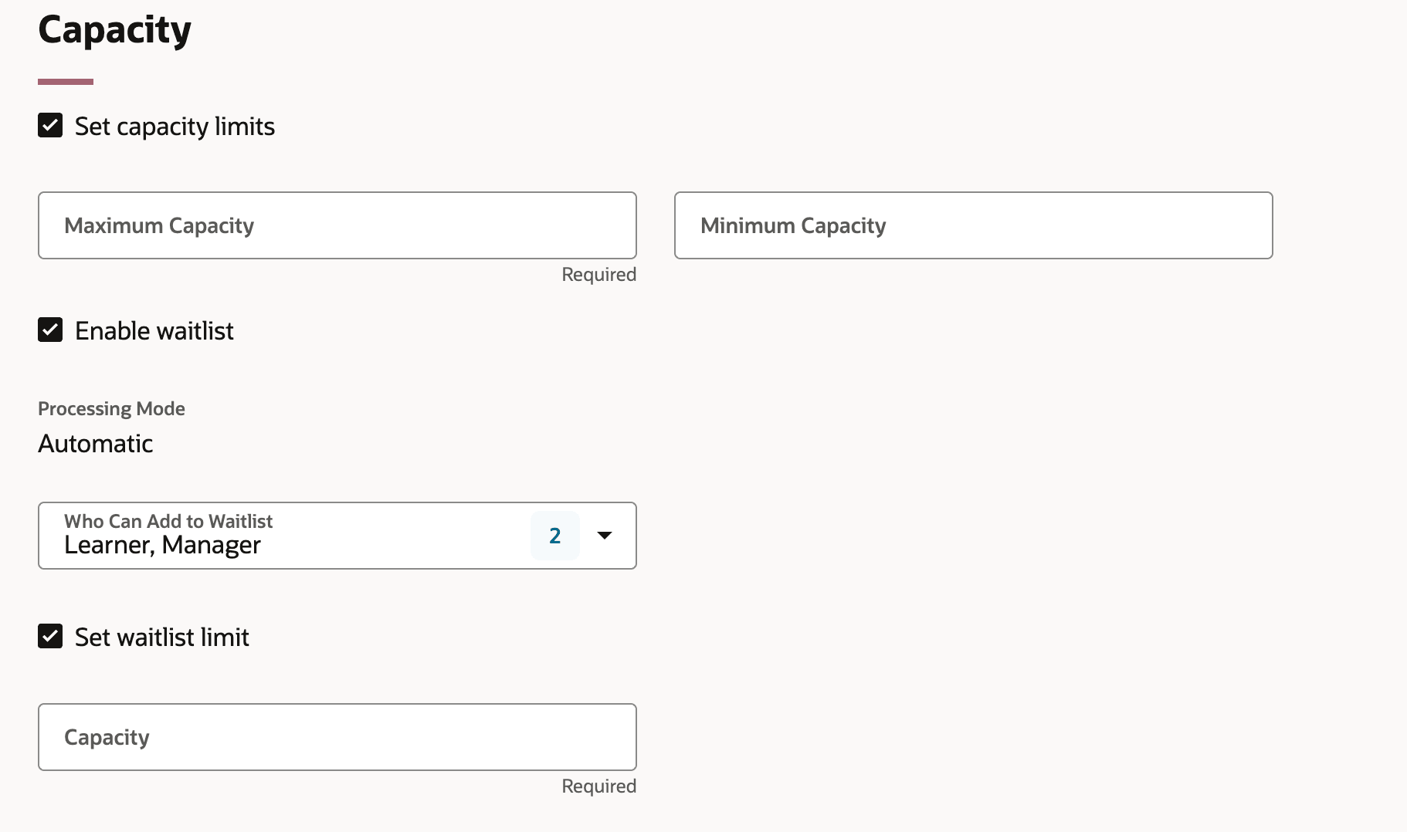The width and height of the screenshot is (1407, 832).
Task: Click the Set waitlist limit label text
Action: coord(161,637)
